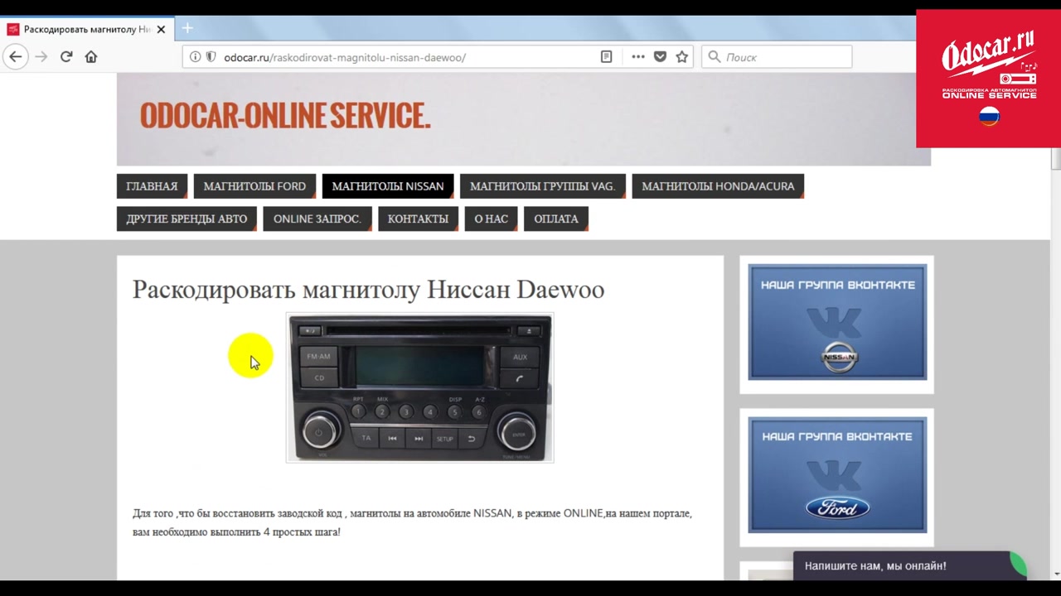This screenshot has width=1061, height=596.
Task: Open ONLINE ЗАПРОС. menu item
Action: pos(317,219)
